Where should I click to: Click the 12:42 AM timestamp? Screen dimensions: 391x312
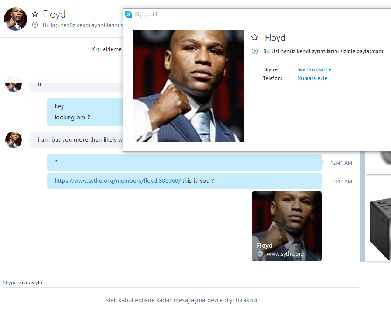coord(341,181)
